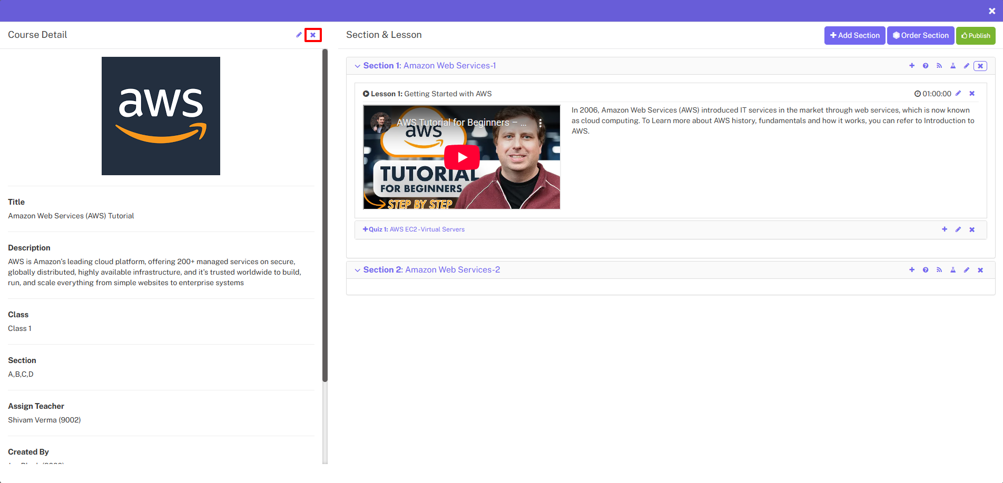Publish the course
The height and width of the screenshot is (483, 1003).
click(975, 35)
